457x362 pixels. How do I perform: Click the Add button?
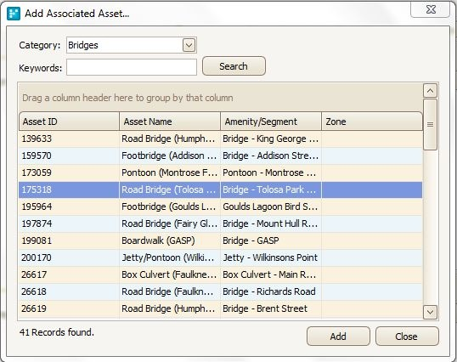[338, 337]
